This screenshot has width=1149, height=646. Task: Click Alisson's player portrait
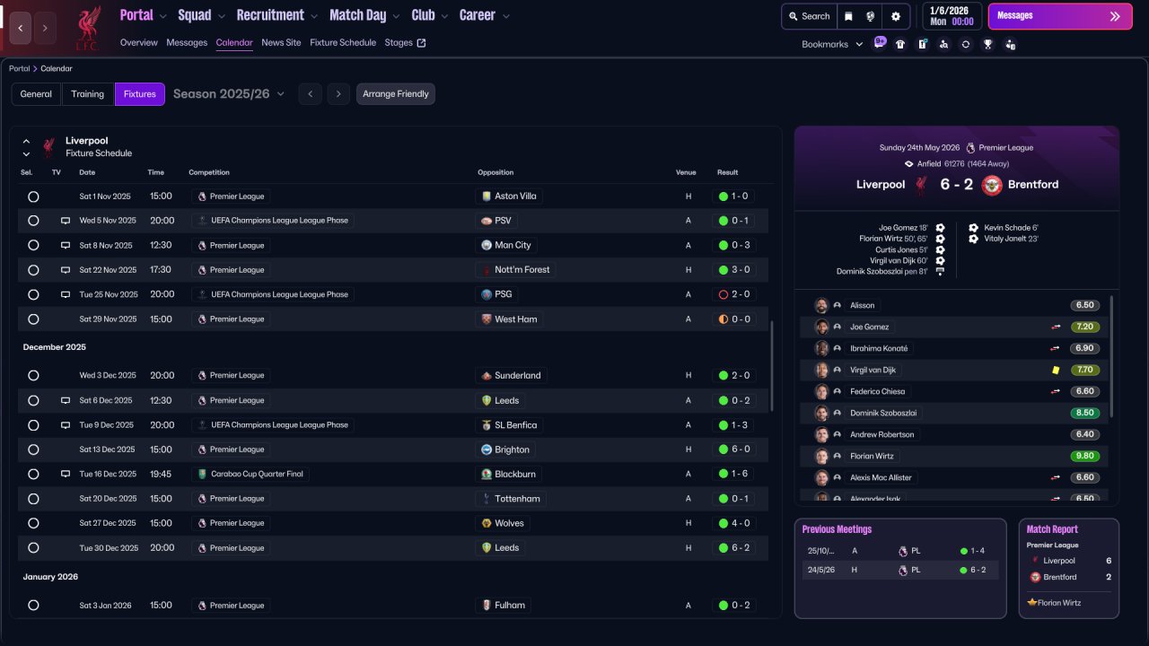point(821,305)
